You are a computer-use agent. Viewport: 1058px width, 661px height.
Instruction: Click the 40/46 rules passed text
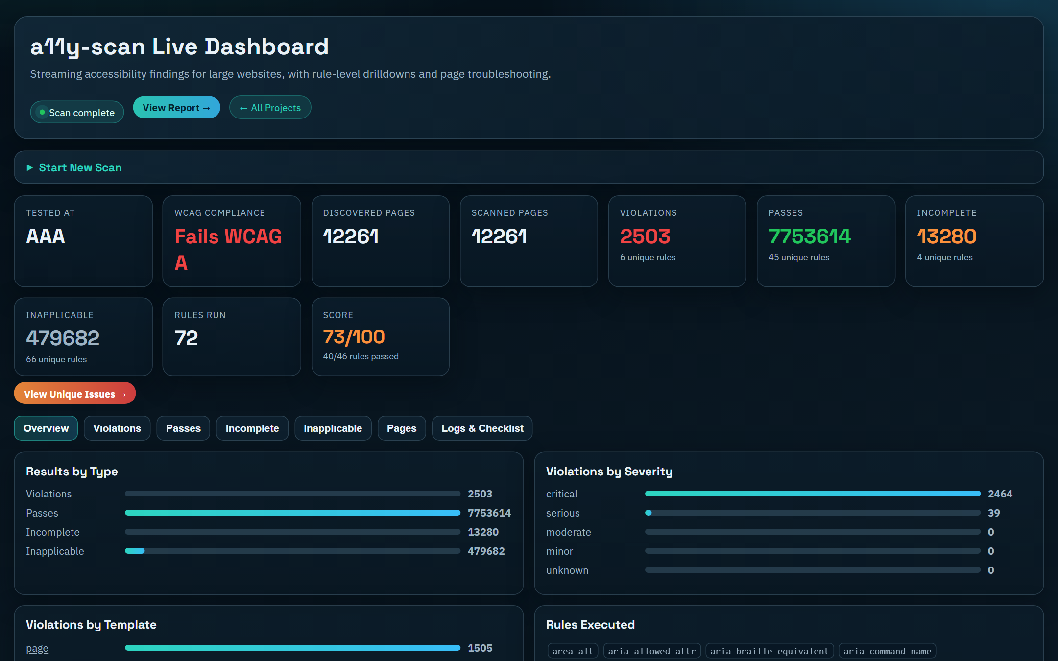point(361,356)
